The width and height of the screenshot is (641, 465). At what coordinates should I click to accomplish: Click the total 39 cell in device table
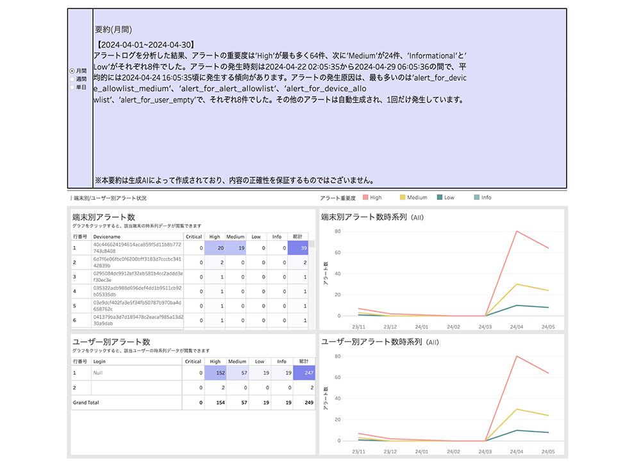[299, 248]
